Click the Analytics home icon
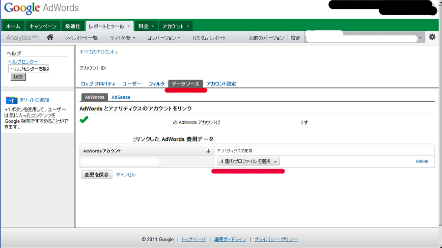442x248 pixels. [x=50, y=37]
